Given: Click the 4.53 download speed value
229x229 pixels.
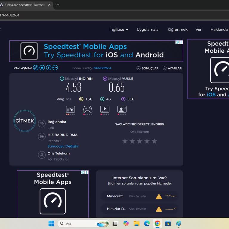Looking at the screenshot, I should (x=73, y=87).
